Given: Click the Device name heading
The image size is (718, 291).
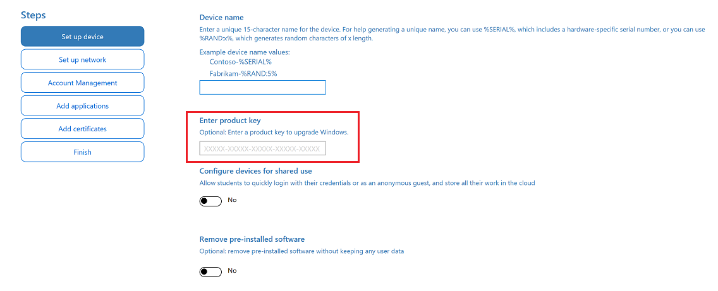Looking at the screenshot, I should 221,18.
